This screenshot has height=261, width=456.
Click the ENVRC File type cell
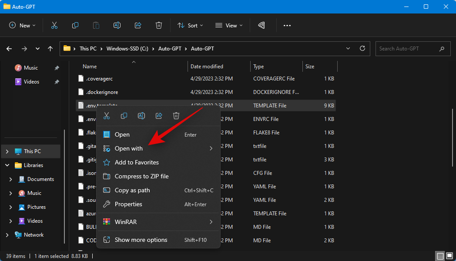point(266,119)
